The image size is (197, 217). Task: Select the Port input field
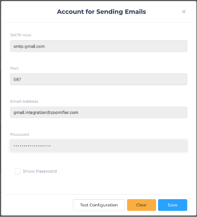(98, 79)
